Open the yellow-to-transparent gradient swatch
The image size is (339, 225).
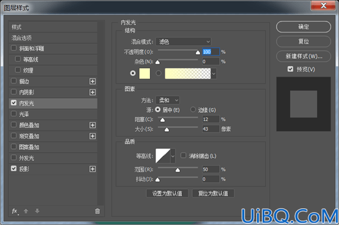(x=188, y=74)
